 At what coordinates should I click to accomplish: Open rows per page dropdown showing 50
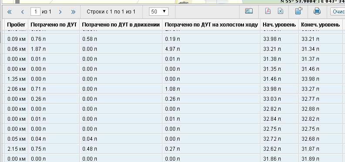click(x=159, y=12)
